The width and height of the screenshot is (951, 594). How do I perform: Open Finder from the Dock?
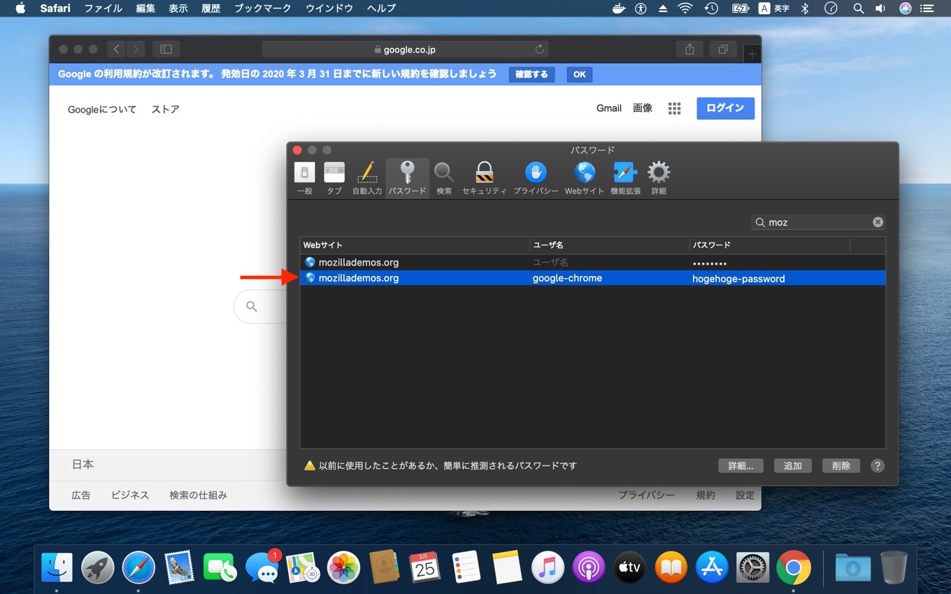click(x=57, y=567)
